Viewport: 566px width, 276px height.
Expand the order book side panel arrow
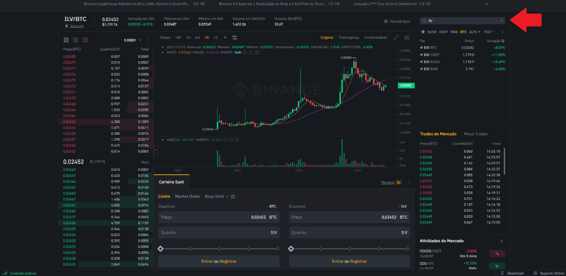[x=156, y=150]
